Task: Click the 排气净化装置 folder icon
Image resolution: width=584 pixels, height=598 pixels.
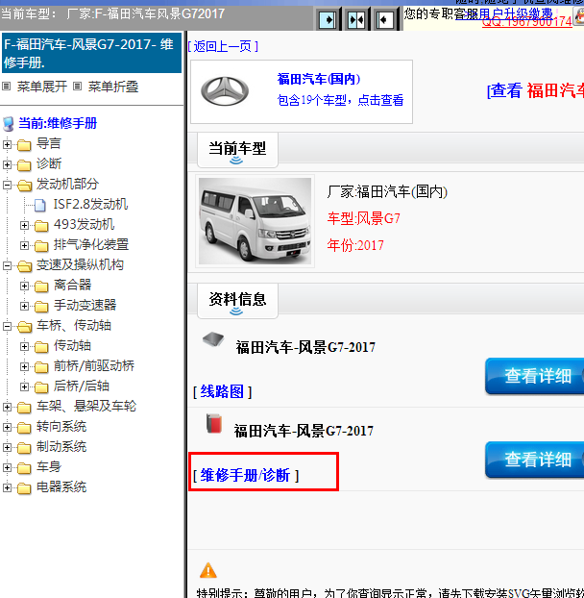Action: pos(41,245)
